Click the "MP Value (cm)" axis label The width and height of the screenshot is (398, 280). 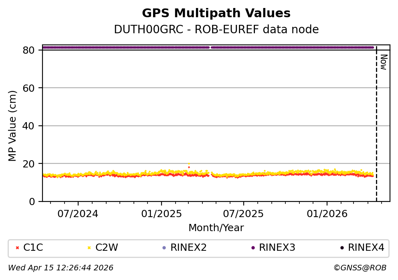click(13, 126)
